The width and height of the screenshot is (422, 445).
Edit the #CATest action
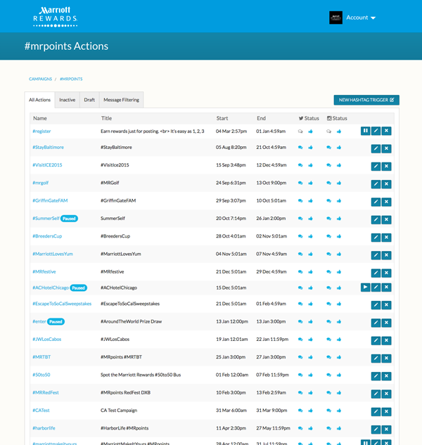tap(376, 411)
